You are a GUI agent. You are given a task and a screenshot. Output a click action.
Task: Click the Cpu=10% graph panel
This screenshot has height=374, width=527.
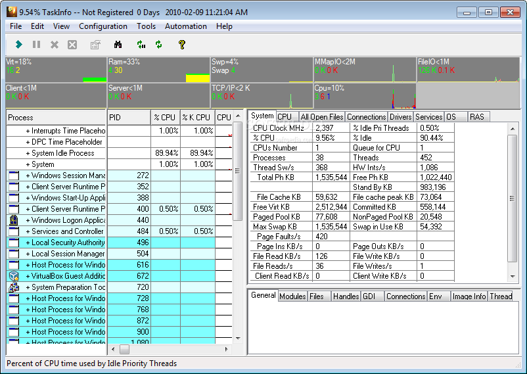(365, 96)
